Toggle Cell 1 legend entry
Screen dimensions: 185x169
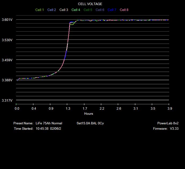point(40,10)
